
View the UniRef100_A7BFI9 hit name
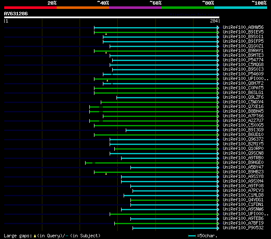pos(243,223)
